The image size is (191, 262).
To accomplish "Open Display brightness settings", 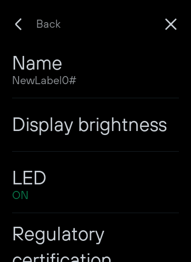I will (x=95, y=124).
